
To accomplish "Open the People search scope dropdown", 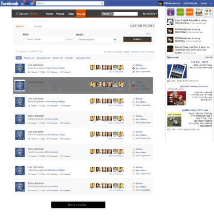I will click(x=107, y=14).
